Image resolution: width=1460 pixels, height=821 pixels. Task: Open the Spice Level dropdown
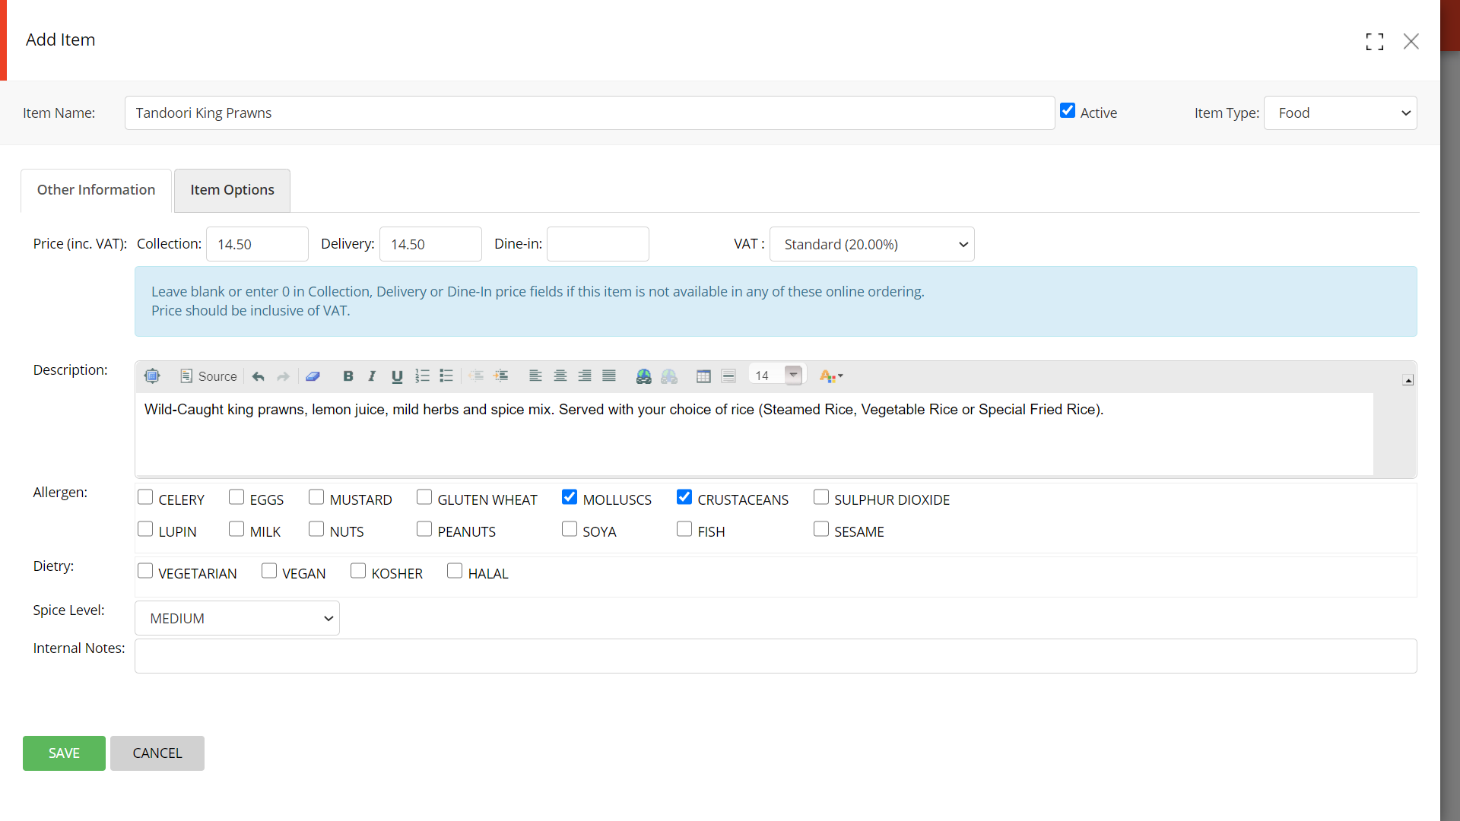(237, 619)
